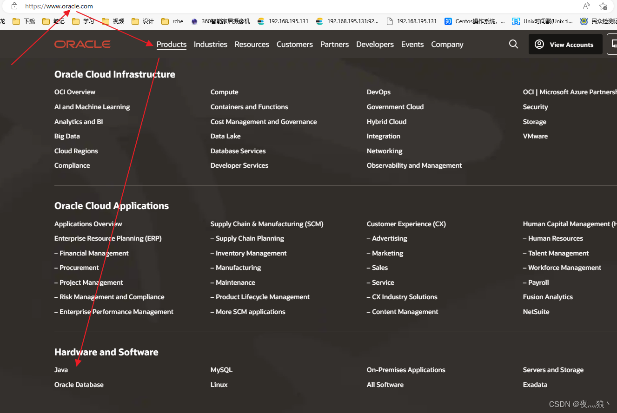617x413 pixels.
Task: Open the Company menu
Action: 447,44
